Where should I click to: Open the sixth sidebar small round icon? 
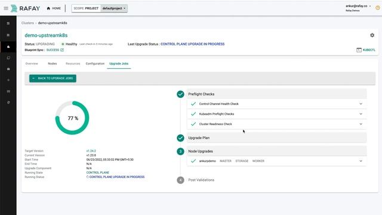pyautogui.click(x=8, y=80)
